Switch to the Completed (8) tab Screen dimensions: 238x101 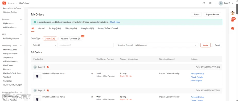[88, 28]
